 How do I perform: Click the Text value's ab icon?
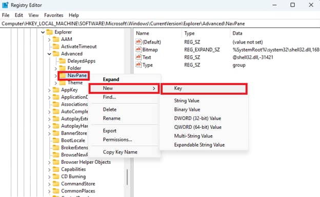point(138,57)
